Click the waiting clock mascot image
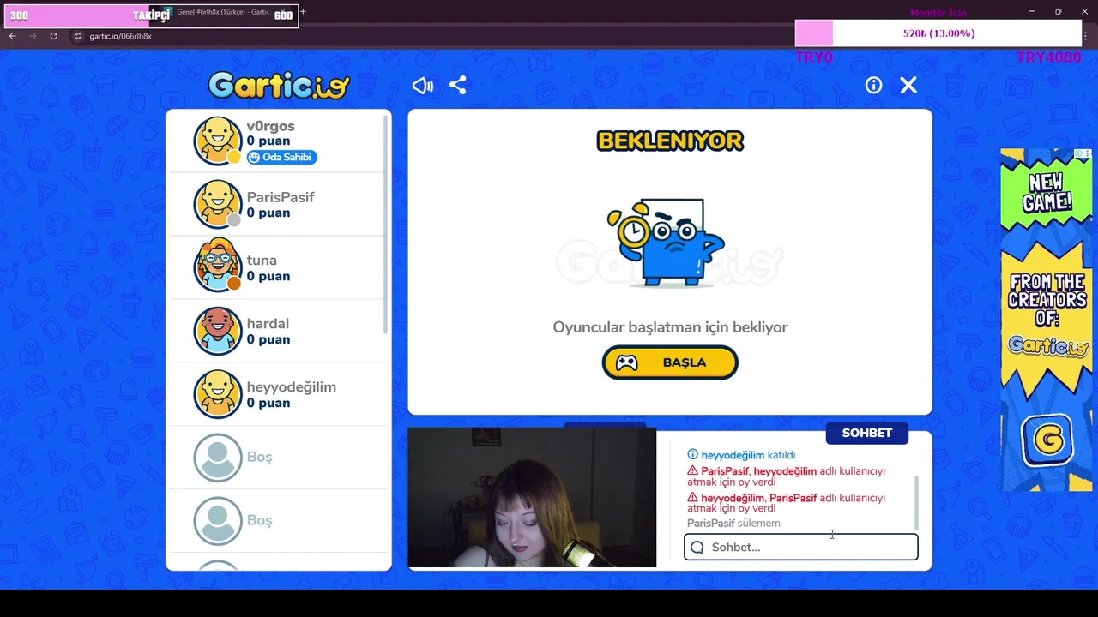 [667, 243]
